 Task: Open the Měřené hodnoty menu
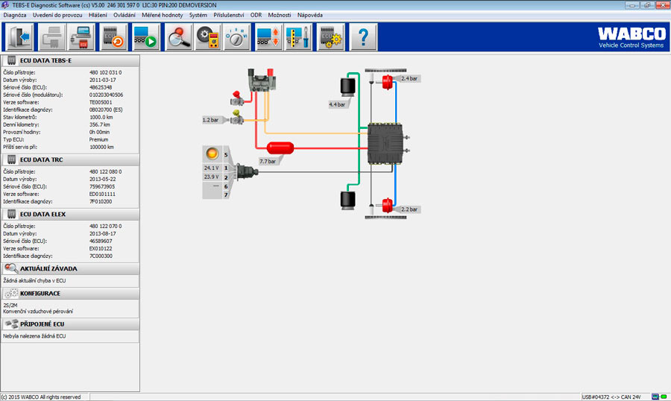(163, 15)
